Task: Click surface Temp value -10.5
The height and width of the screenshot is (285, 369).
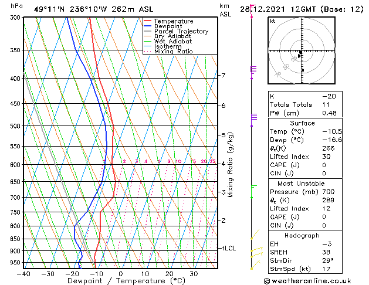Action: [332, 131]
